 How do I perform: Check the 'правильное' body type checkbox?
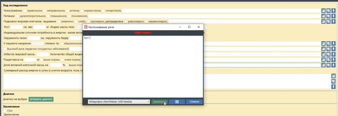(x=25, y=11)
